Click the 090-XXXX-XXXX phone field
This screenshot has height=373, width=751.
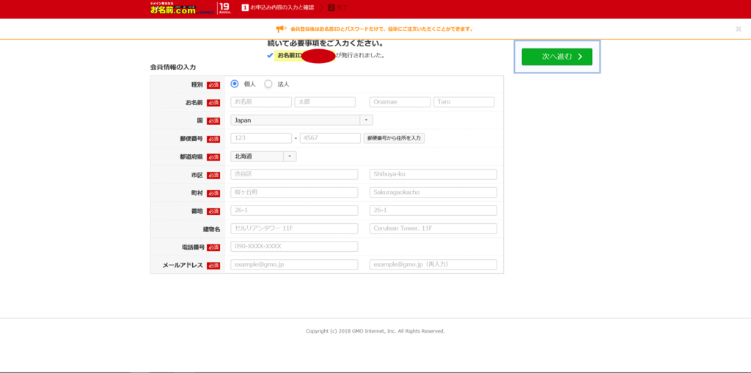pos(294,247)
